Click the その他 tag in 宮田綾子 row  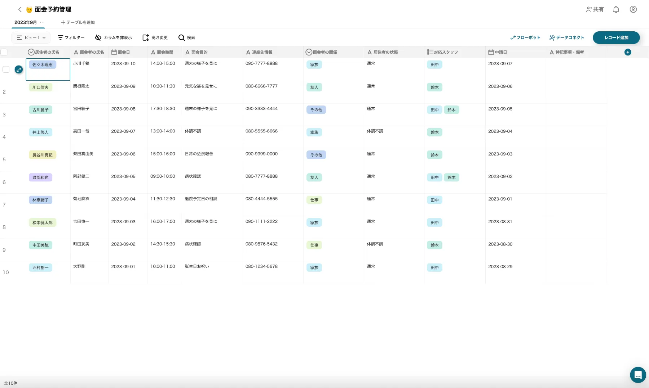click(x=316, y=110)
